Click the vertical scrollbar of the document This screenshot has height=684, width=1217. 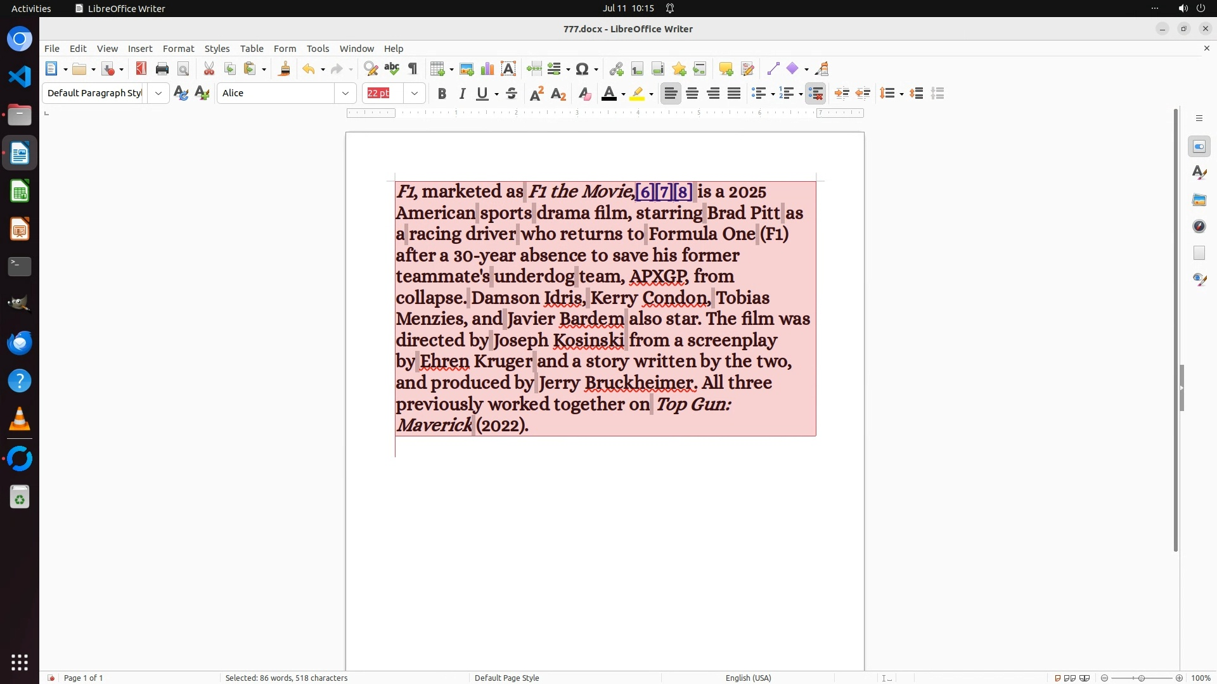point(1175,329)
